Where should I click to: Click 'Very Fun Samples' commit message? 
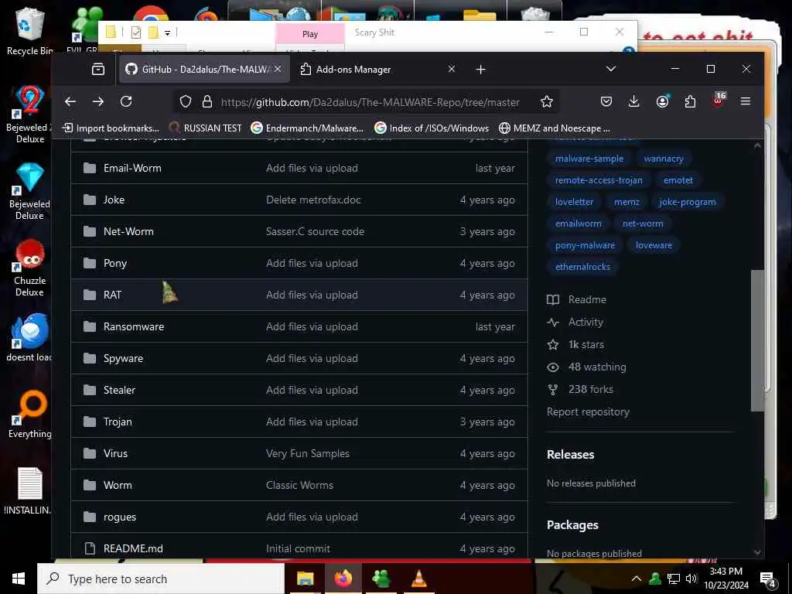[x=308, y=453]
